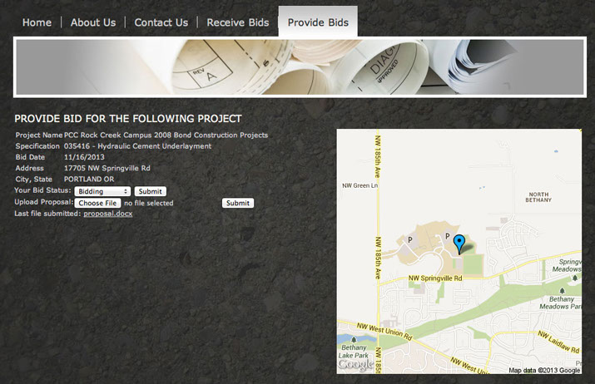The height and width of the screenshot is (384, 595).
Task: Click the right parking P icon near pin
Action: click(x=448, y=236)
